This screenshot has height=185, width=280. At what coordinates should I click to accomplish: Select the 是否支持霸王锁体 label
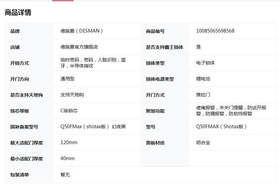(165, 47)
